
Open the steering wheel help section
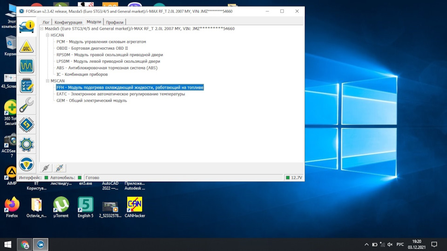click(x=27, y=164)
